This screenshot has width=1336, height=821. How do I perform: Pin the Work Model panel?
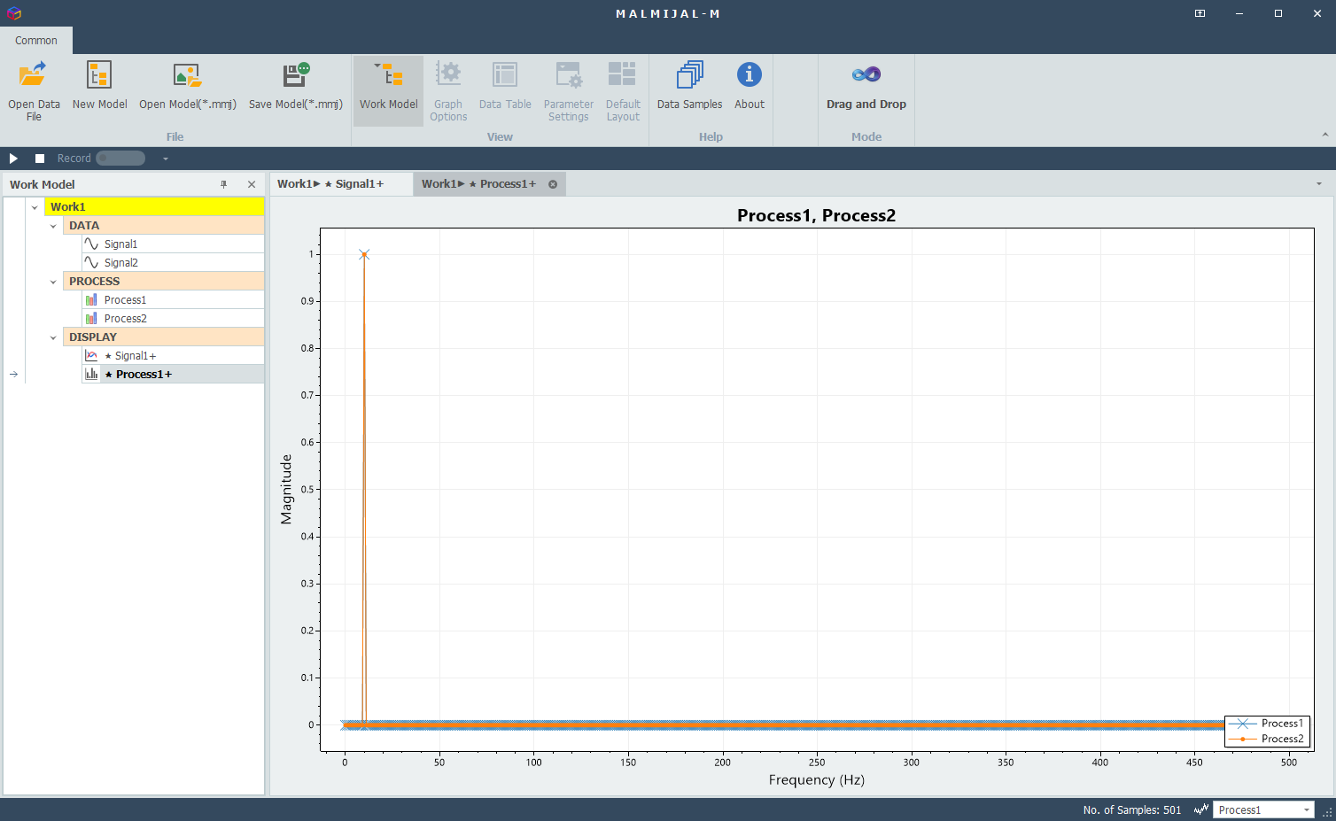click(x=224, y=184)
